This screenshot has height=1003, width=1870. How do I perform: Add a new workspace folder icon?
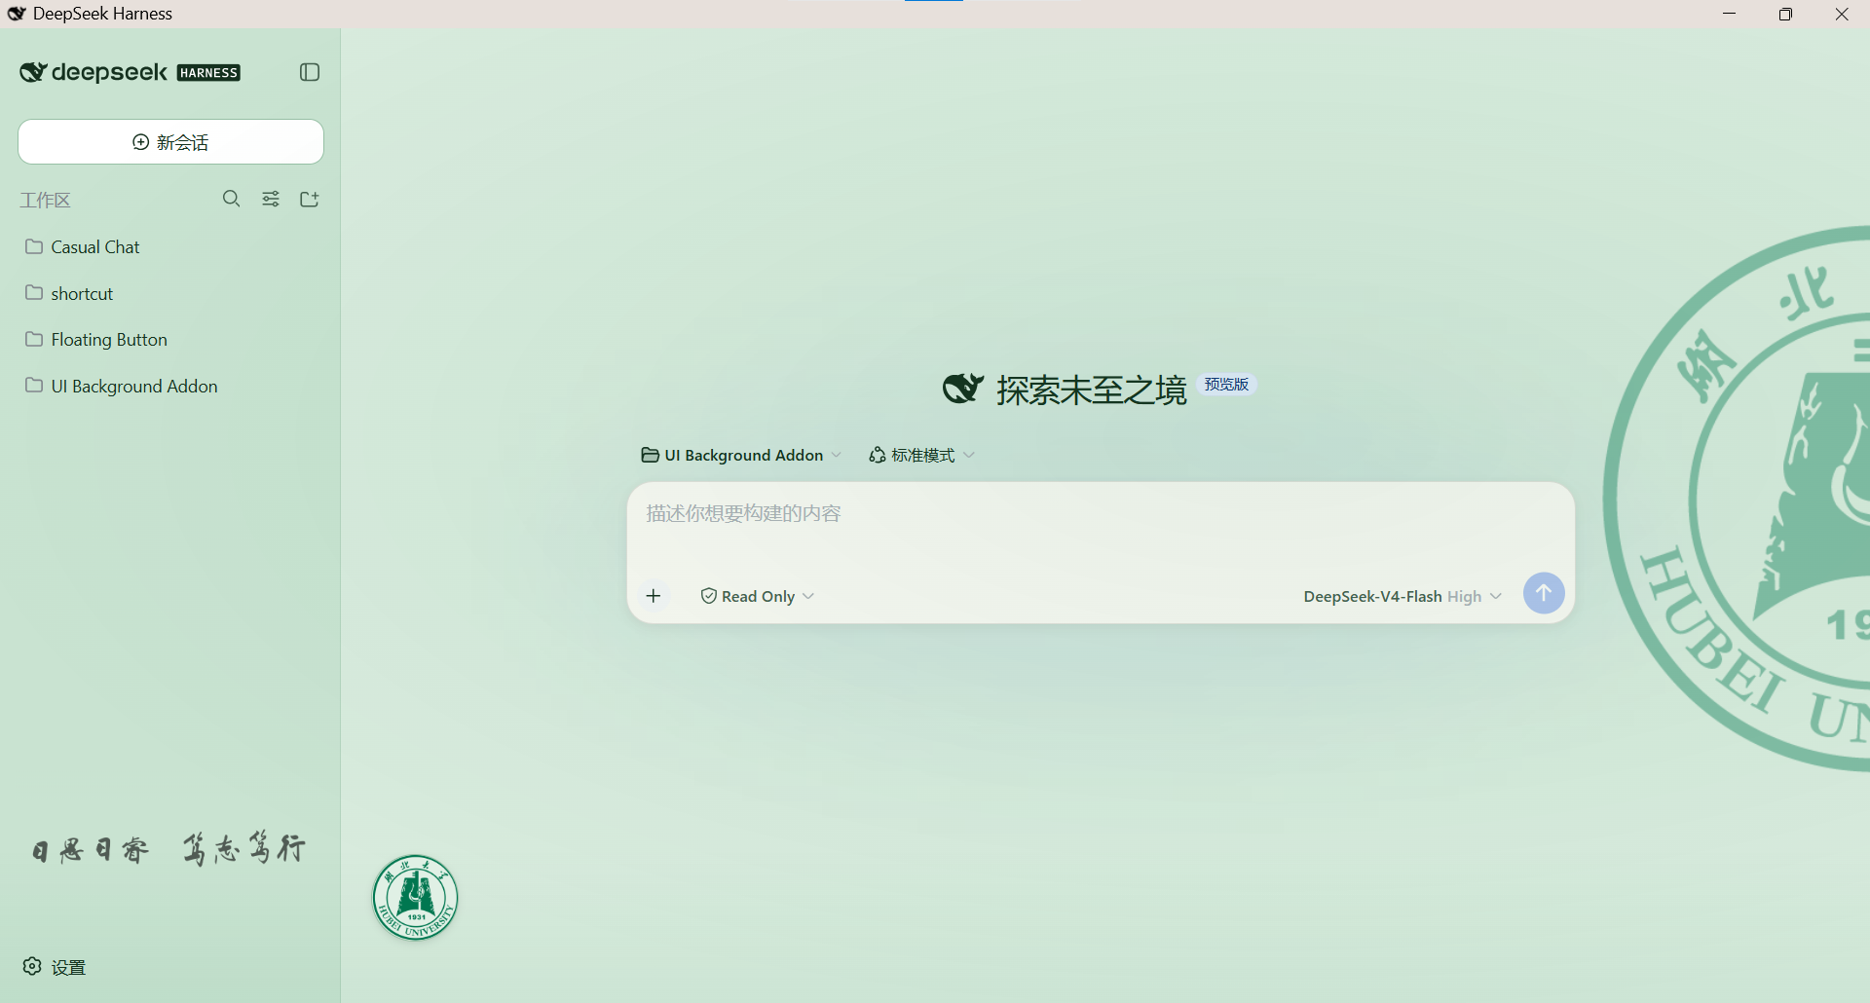pos(310,199)
